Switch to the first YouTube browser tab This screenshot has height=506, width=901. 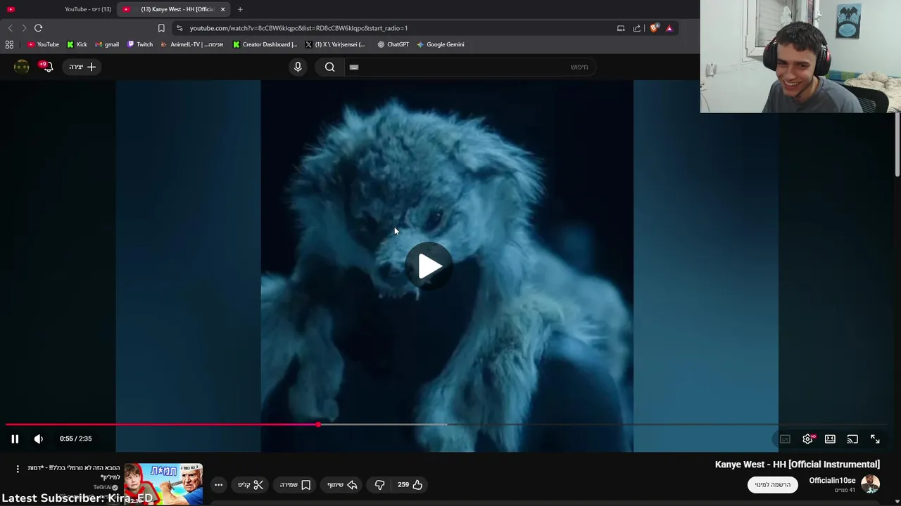(x=59, y=9)
